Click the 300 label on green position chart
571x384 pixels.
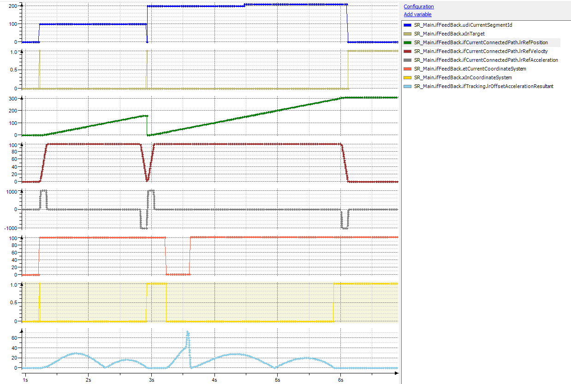(13, 99)
